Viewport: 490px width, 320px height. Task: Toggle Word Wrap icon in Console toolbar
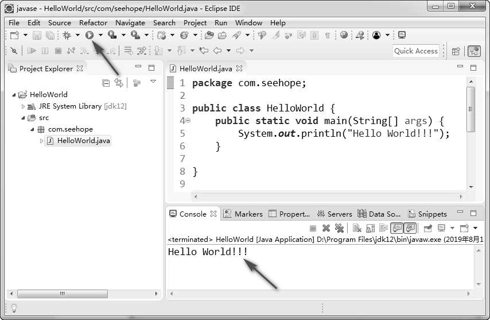pos(383,228)
